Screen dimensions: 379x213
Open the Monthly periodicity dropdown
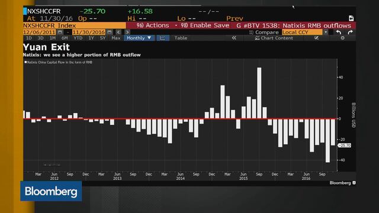(x=139, y=38)
